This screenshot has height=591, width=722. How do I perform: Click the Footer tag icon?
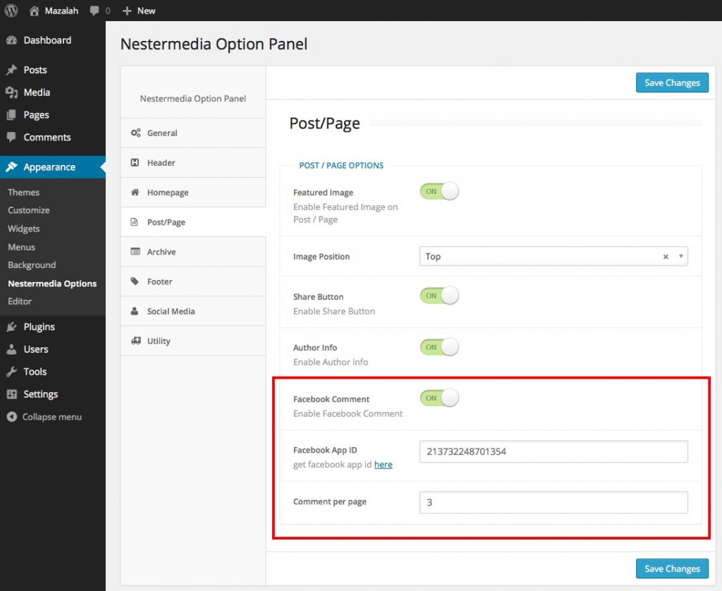(x=135, y=281)
